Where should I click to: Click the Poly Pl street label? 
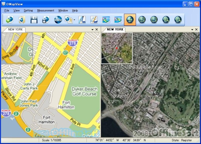(75, 122)
